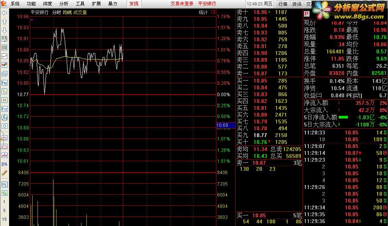388x226 pixels.
Task: Open the 工具 menu
Action: point(80,4)
